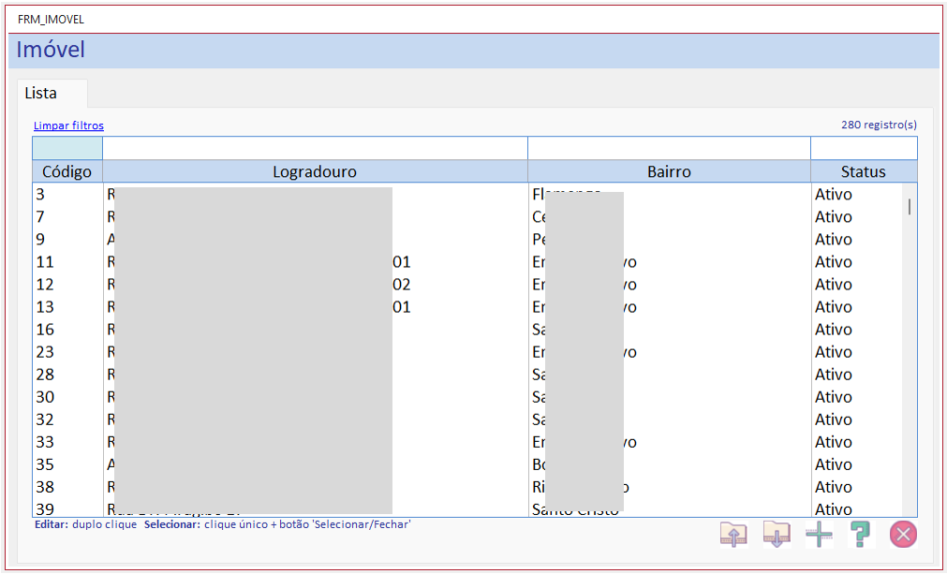
Task: Select the row with code 23
Action: pos(467,352)
